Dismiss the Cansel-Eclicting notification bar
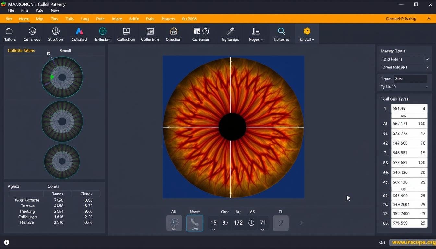The height and width of the screenshot is (249, 436). tap(429, 18)
